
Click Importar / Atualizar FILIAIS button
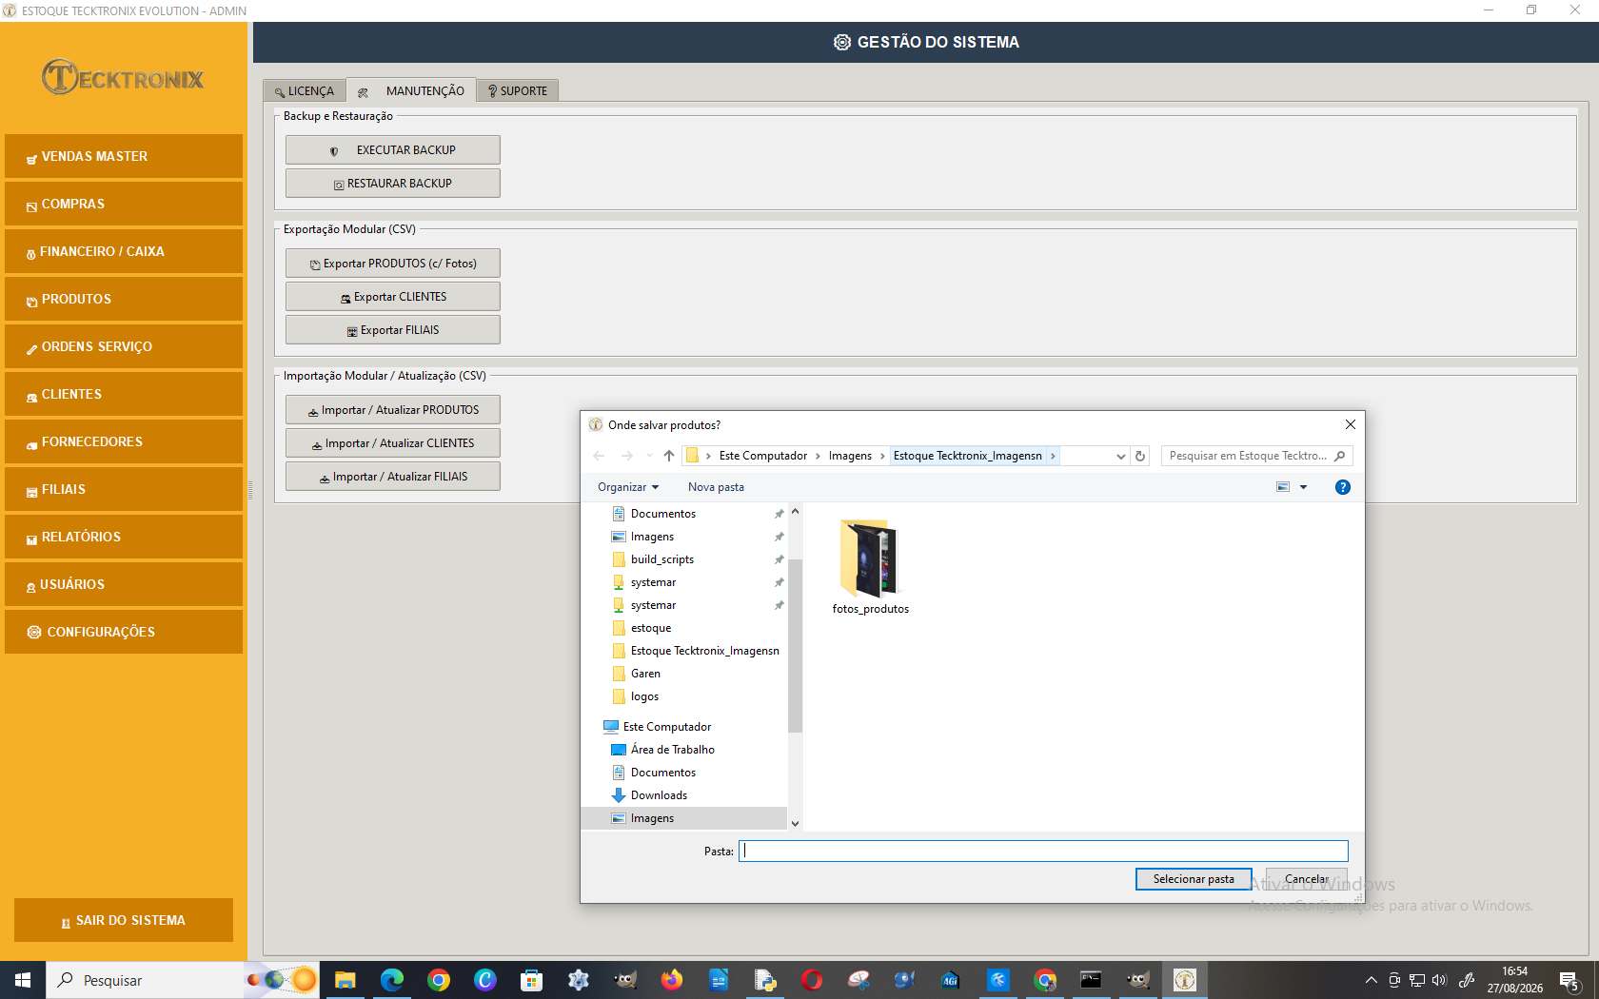tap(393, 476)
